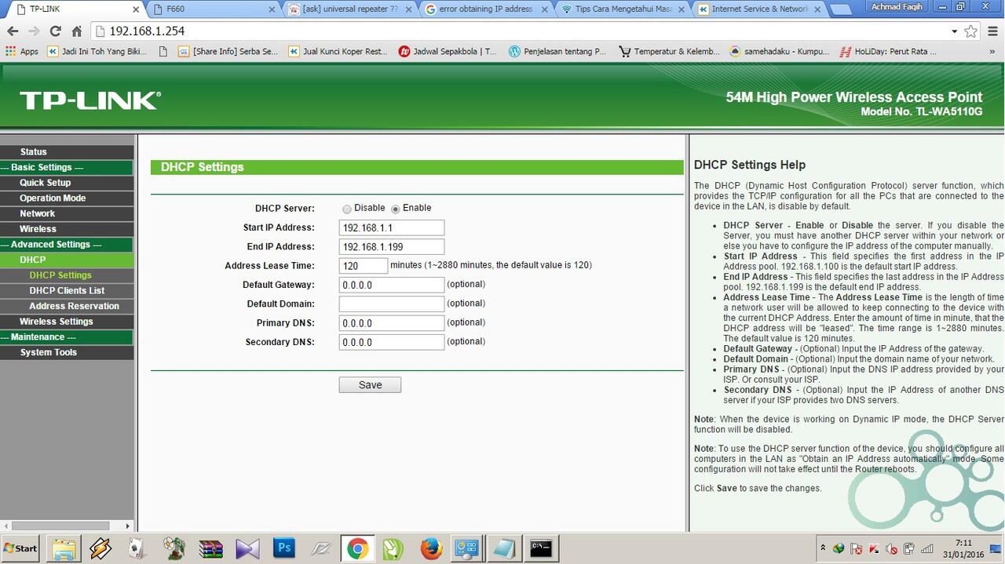Select the Enable DHCP Server radio button
Viewport: 1005px width, 564px height.
click(396, 209)
